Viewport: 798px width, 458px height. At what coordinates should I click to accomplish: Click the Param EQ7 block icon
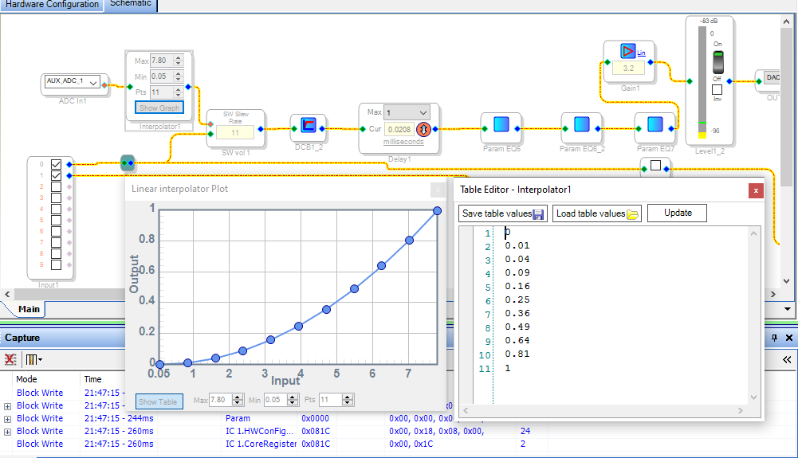coord(655,126)
